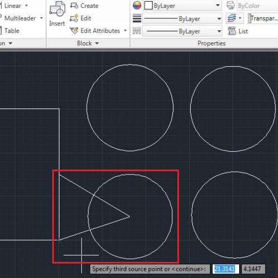
Task: Click the lineweight icon in Properties
Action: point(137,18)
